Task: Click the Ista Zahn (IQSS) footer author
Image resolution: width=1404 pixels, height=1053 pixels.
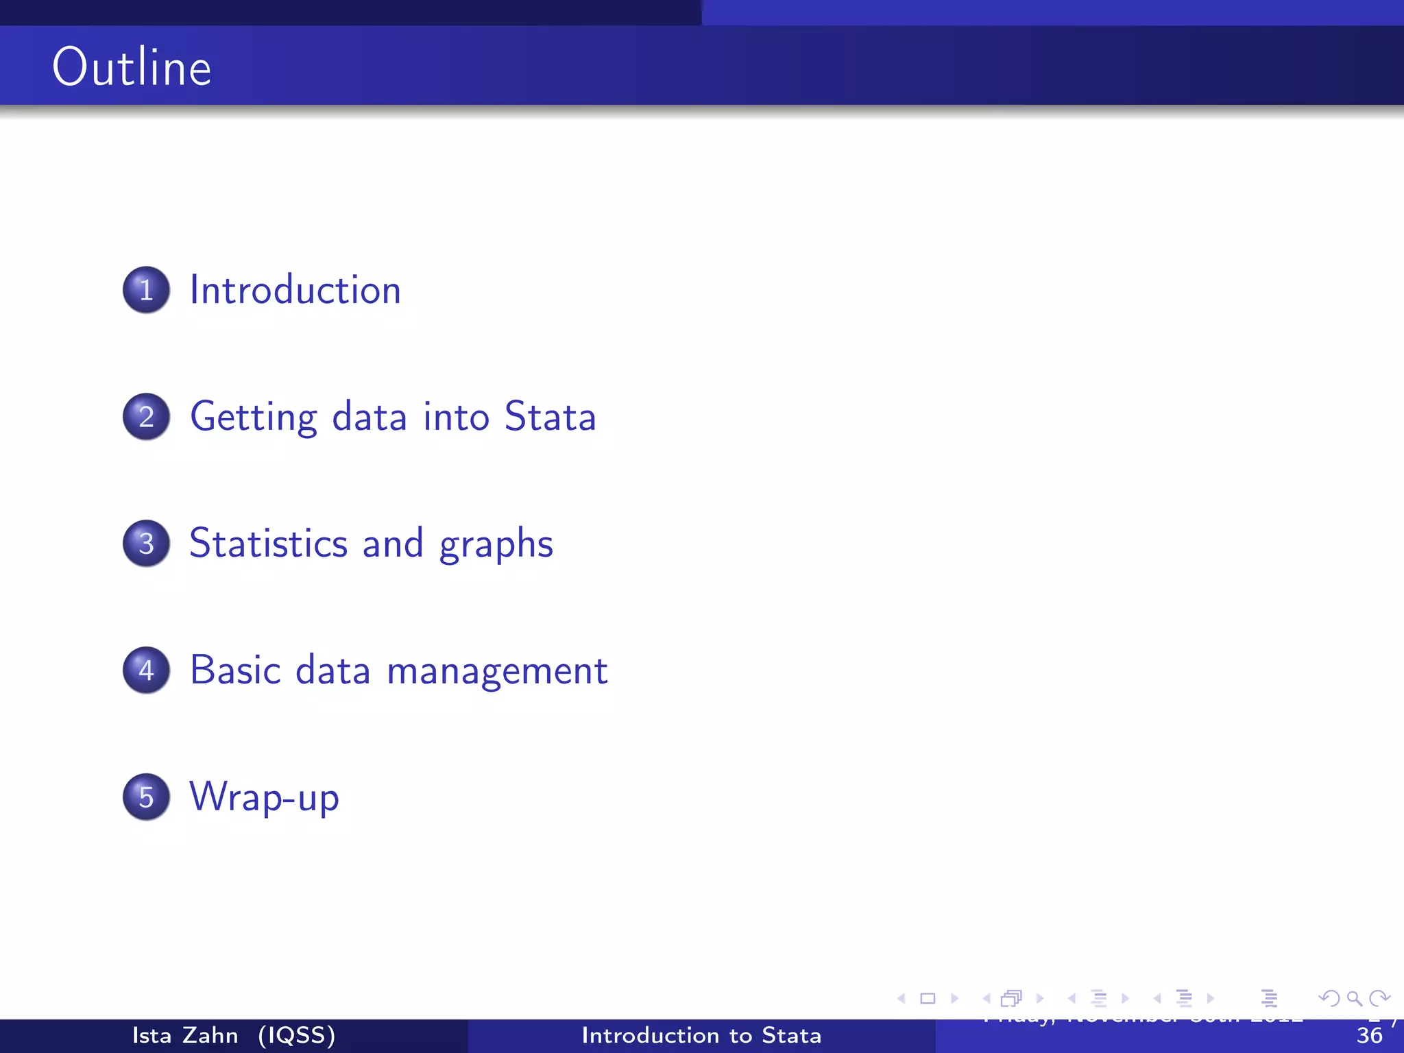Action: pos(233,1035)
